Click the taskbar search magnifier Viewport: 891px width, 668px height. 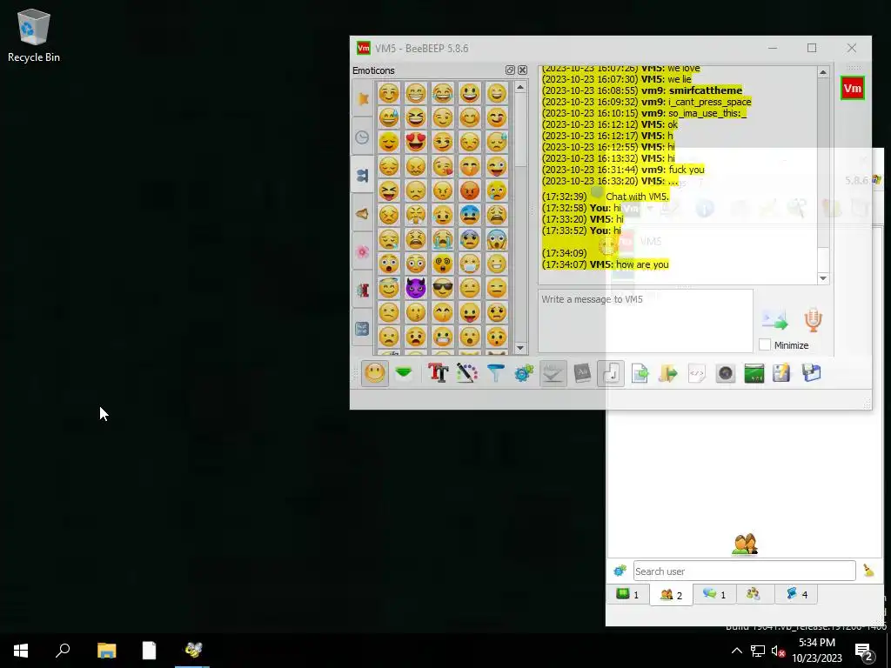tap(63, 651)
